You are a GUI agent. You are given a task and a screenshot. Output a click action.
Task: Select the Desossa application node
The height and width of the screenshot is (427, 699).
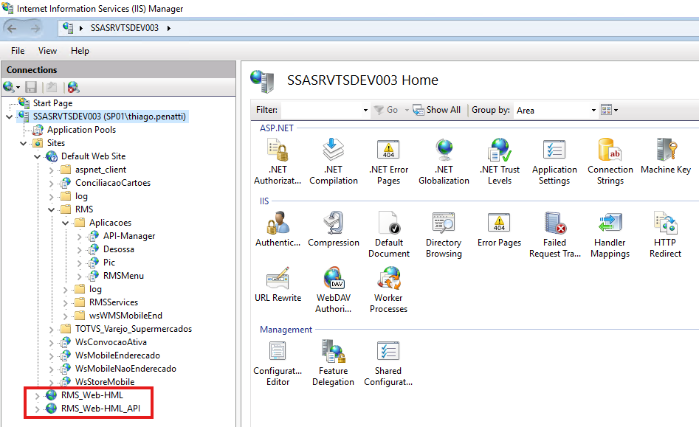click(x=119, y=249)
